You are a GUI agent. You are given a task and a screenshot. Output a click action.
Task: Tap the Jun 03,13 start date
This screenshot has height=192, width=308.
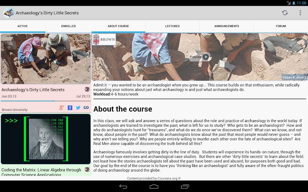(9, 96)
